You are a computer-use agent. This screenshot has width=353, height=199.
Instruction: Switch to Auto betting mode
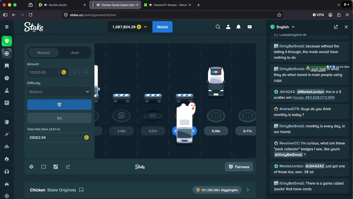pos(75,53)
